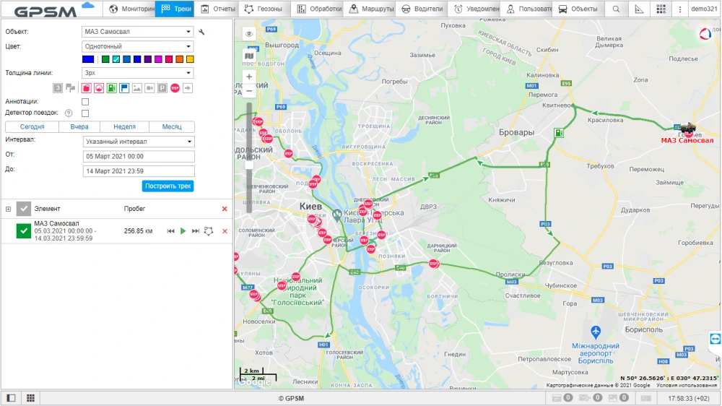Open the Объекты tab

click(x=578, y=9)
